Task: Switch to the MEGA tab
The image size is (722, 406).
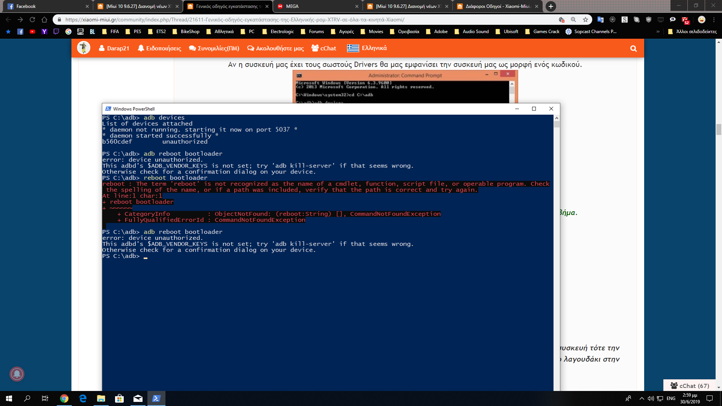Action: [x=292, y=6]
